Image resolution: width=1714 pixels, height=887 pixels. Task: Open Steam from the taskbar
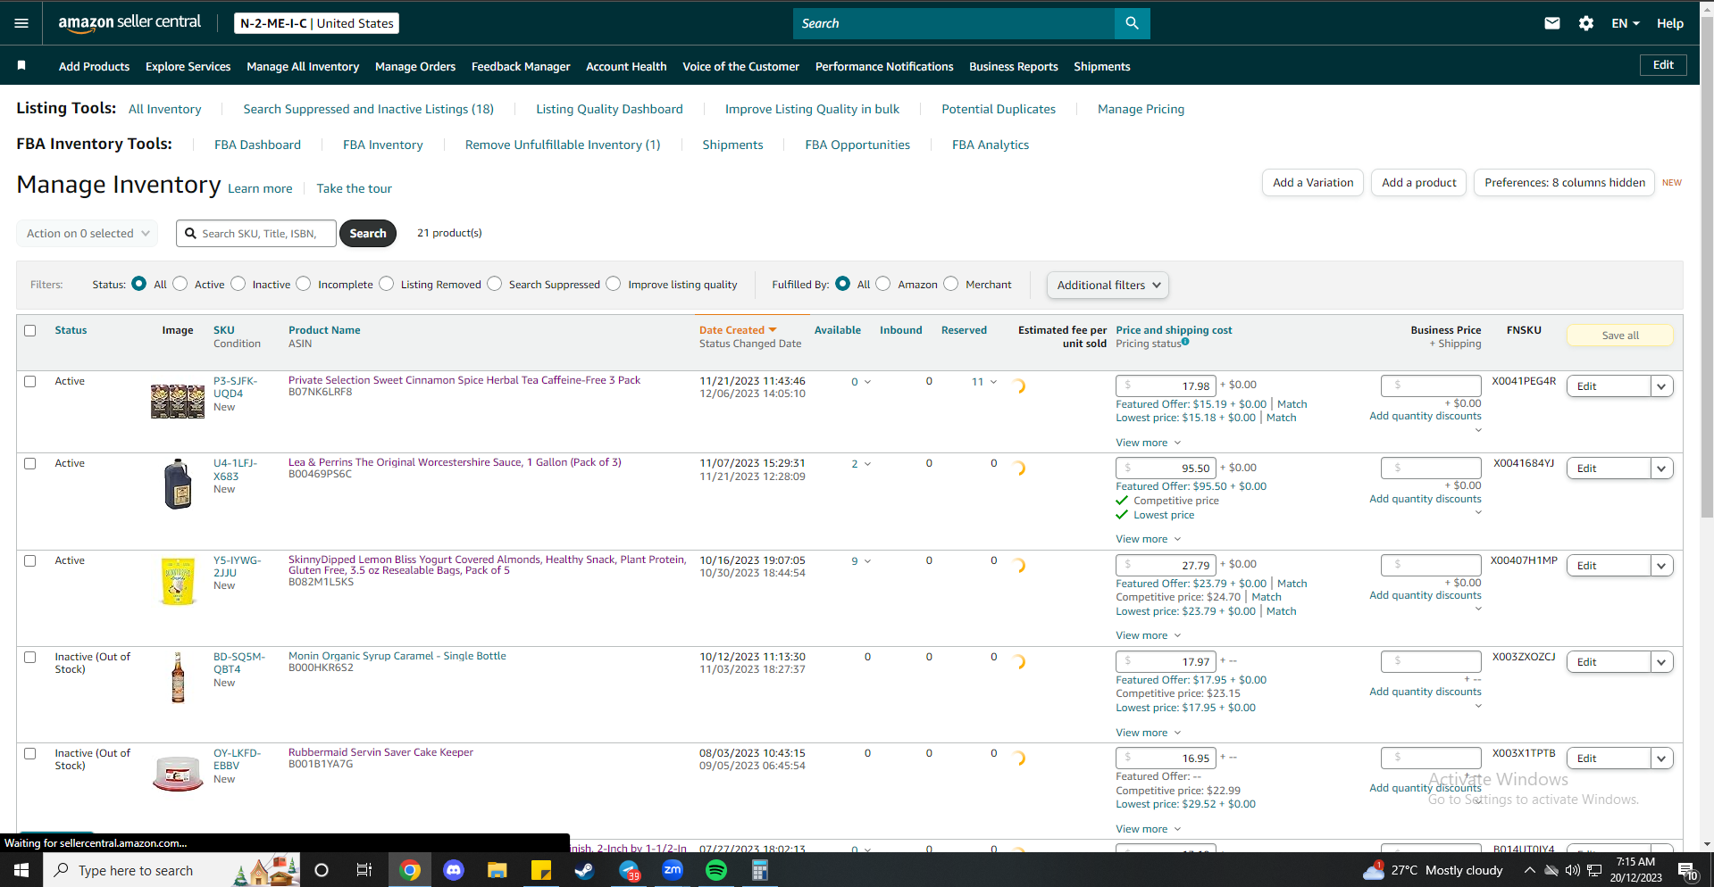585,870
